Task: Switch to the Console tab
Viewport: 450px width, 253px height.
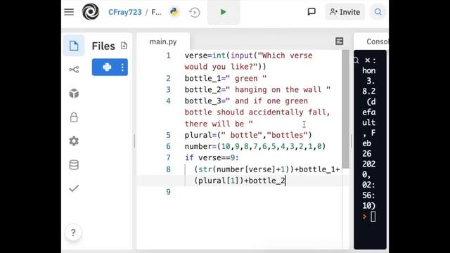Action: tap(377, 41)
